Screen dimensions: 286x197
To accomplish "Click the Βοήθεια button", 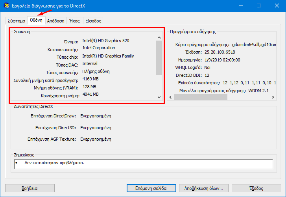I will click(x=30, y=188).
